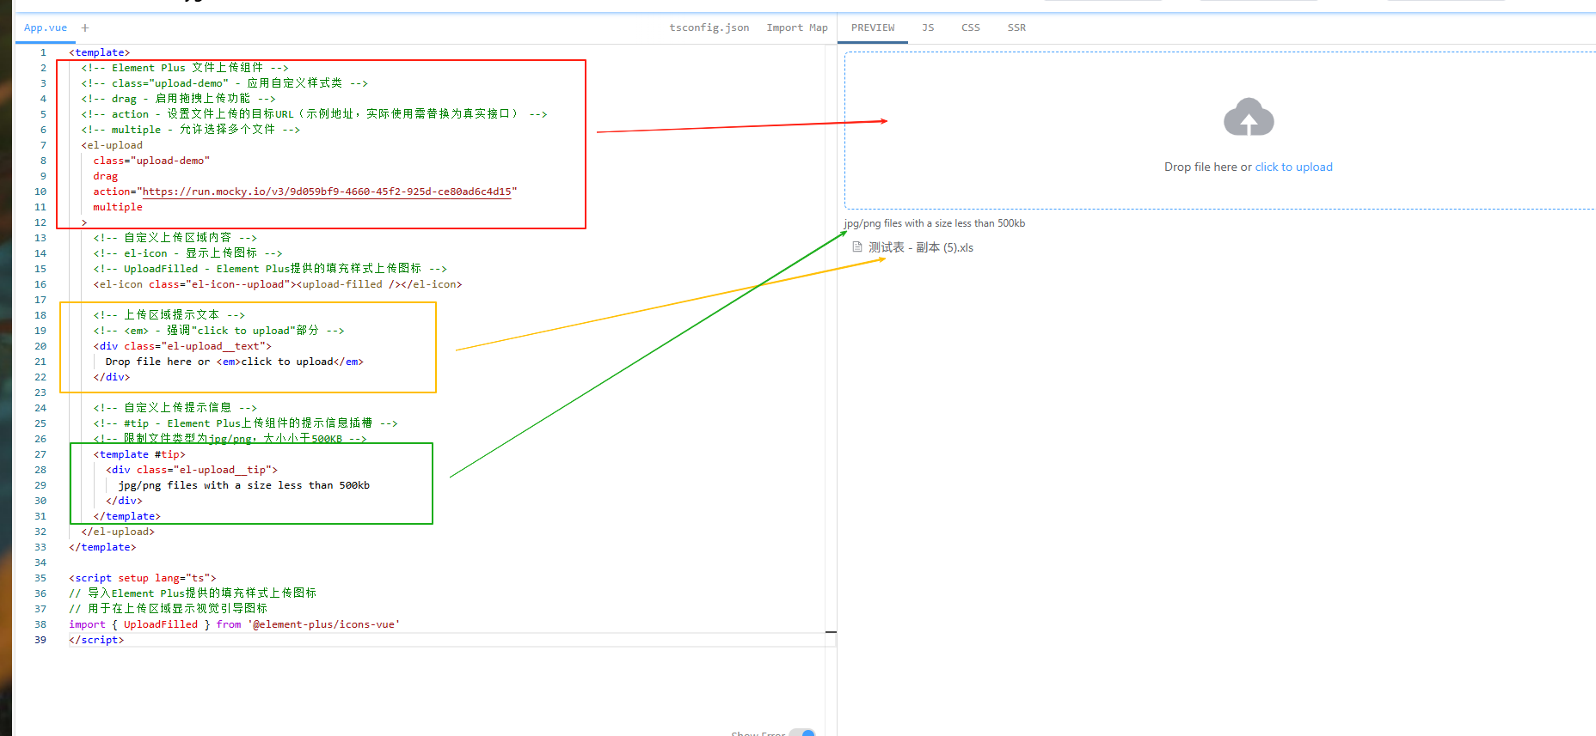Click the <template #tip> code line
Image resolution: width=1596 pixels, height=736 pixels.
[x=139, y=454]
